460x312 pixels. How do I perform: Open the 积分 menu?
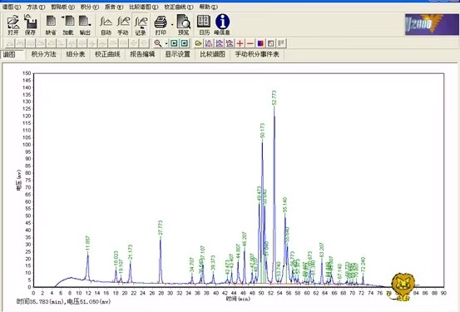click(90, 7)
